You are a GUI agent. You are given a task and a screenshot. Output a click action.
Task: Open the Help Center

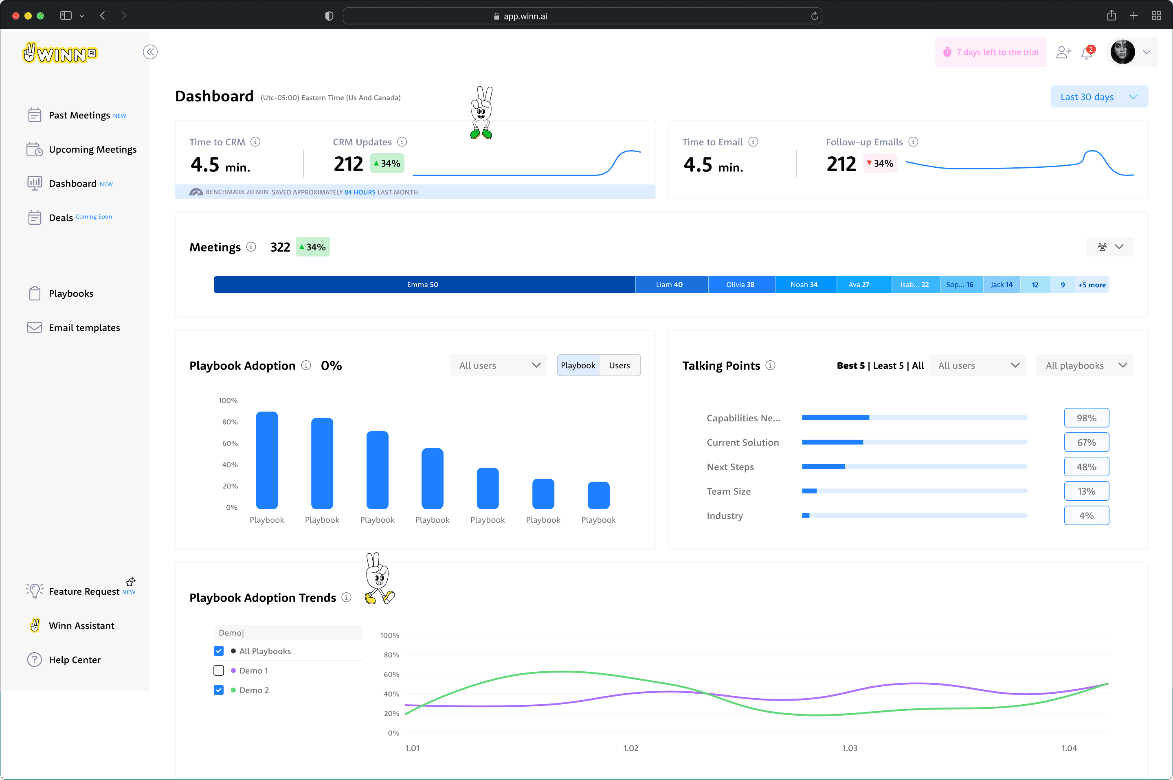[74, 659]
